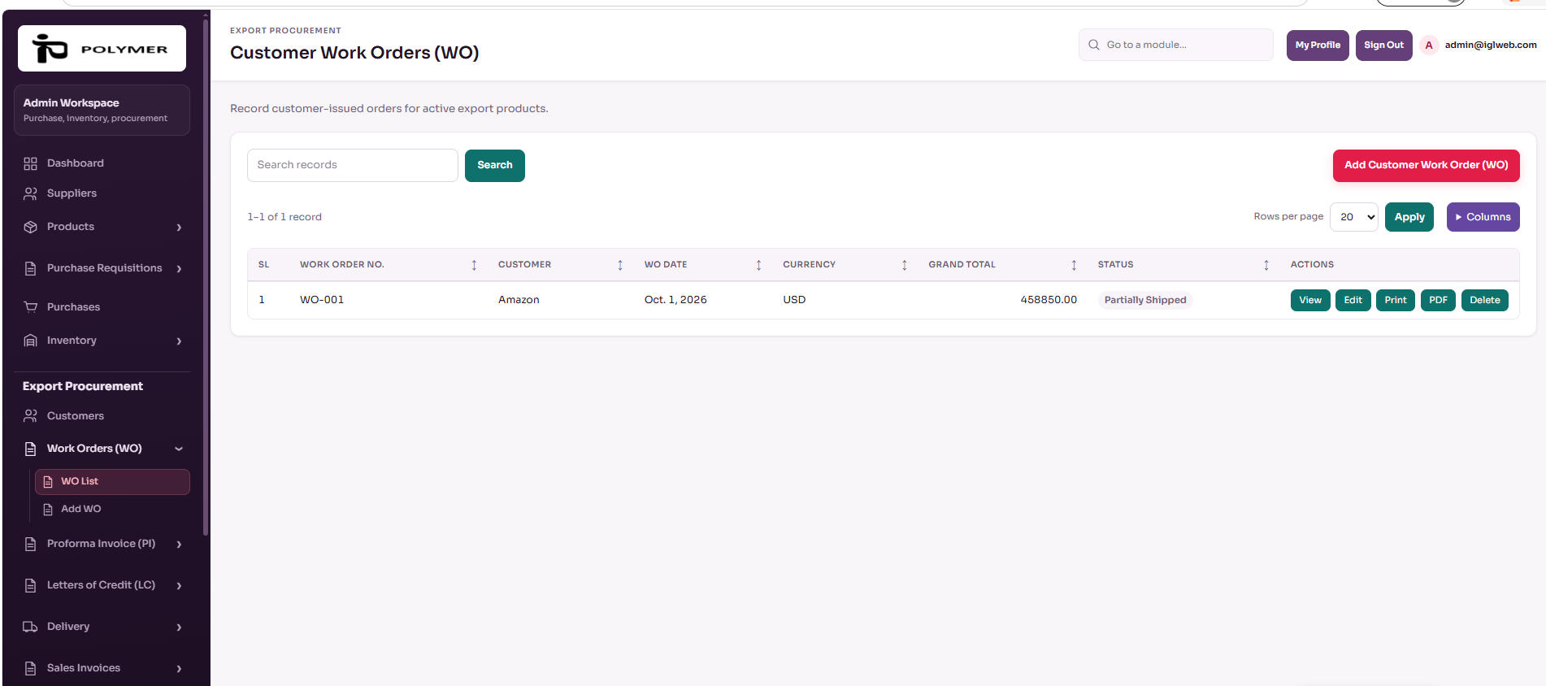The image size is (1546, 686).
Task: Click the Sign Out button
Action: click(1384, 46)
